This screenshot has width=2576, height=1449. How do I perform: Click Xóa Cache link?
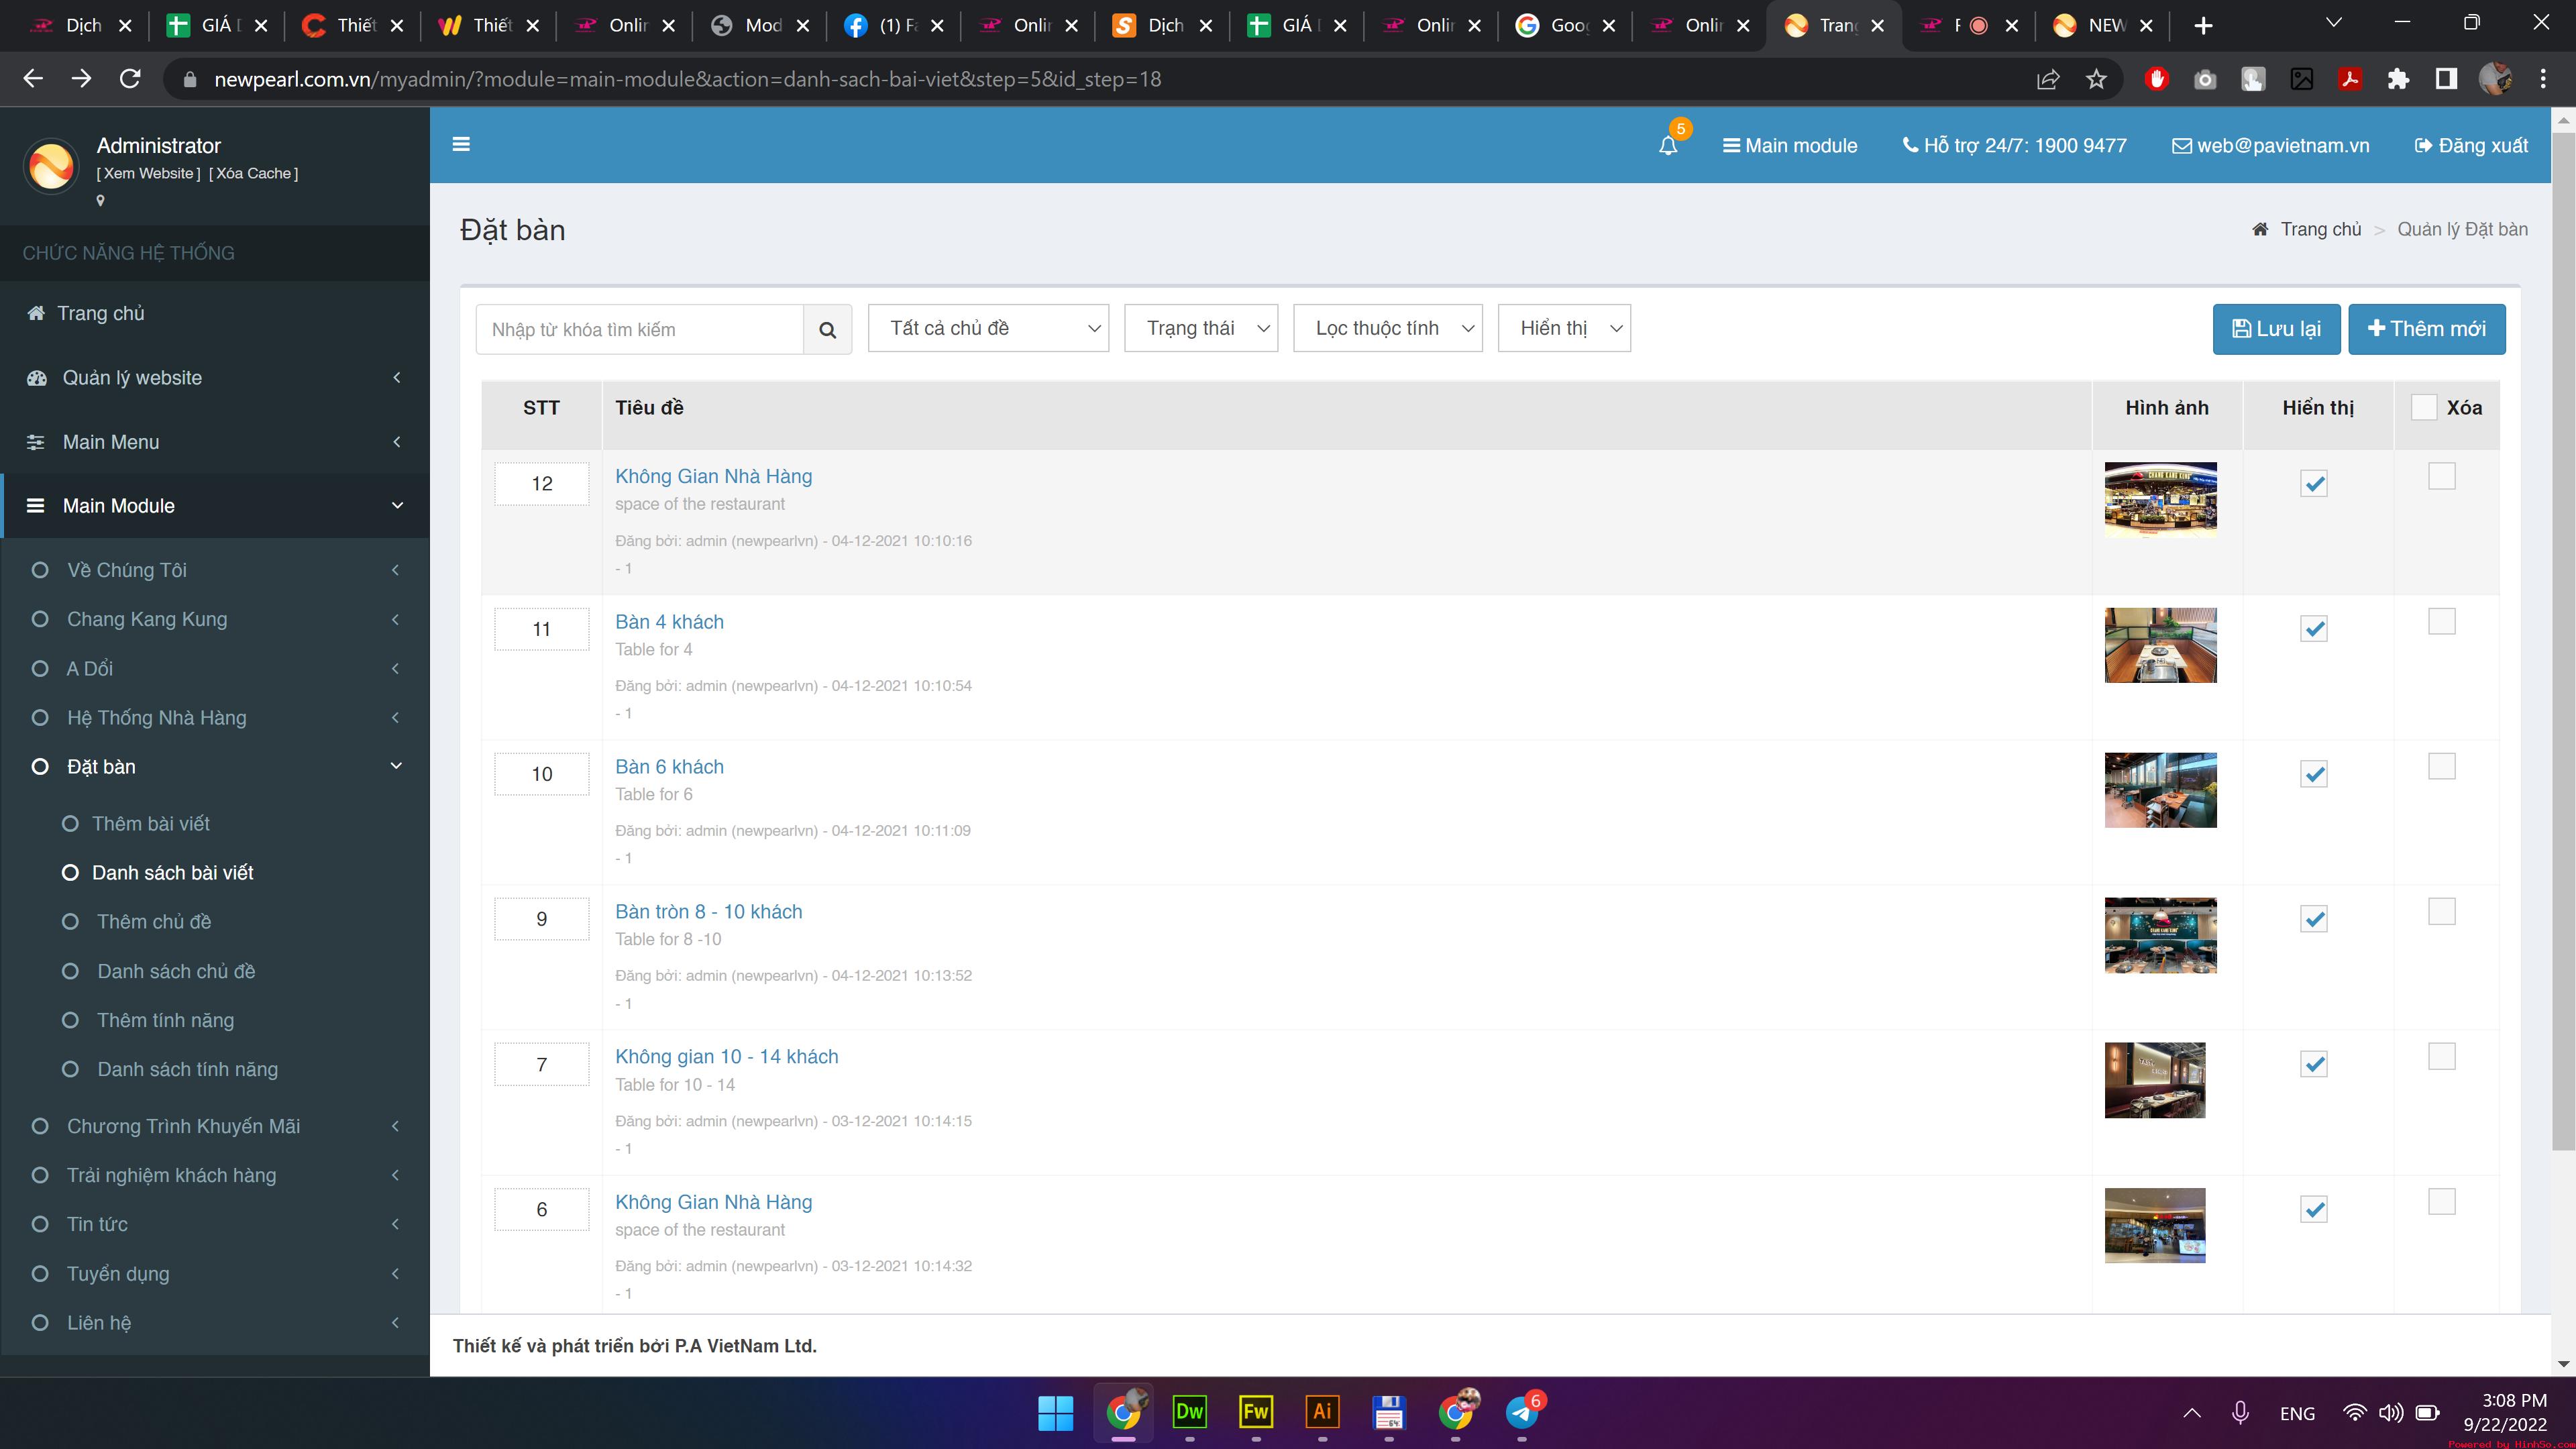pyautogui.click(x=253, y=173)
